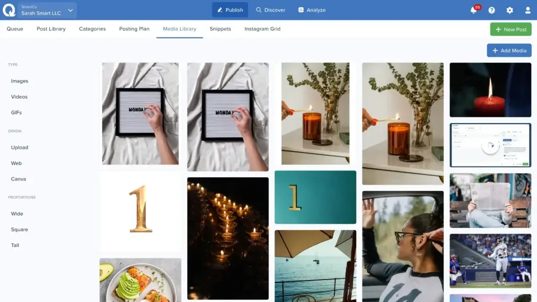Screen dimensions: 537x302
Task: Filter by Web origin
Action: pos(16,164)
